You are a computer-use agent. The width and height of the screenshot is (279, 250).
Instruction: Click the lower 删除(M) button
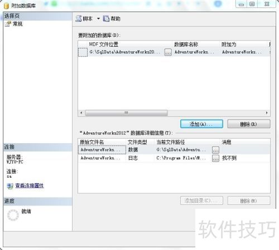[249, 200]
